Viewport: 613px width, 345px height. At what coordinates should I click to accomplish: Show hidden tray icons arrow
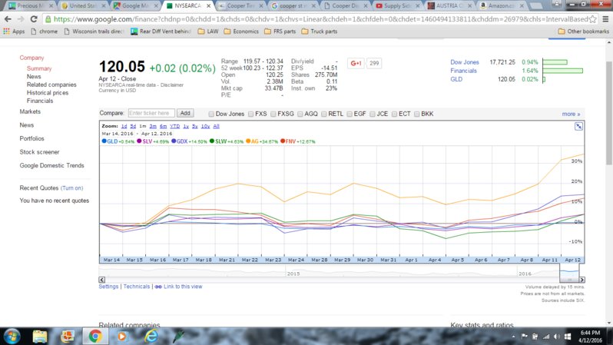point(513,337)
